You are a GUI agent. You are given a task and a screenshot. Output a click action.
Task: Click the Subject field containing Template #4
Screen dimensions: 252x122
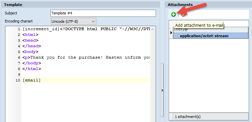pyautogui.click(x=103, y=13)
